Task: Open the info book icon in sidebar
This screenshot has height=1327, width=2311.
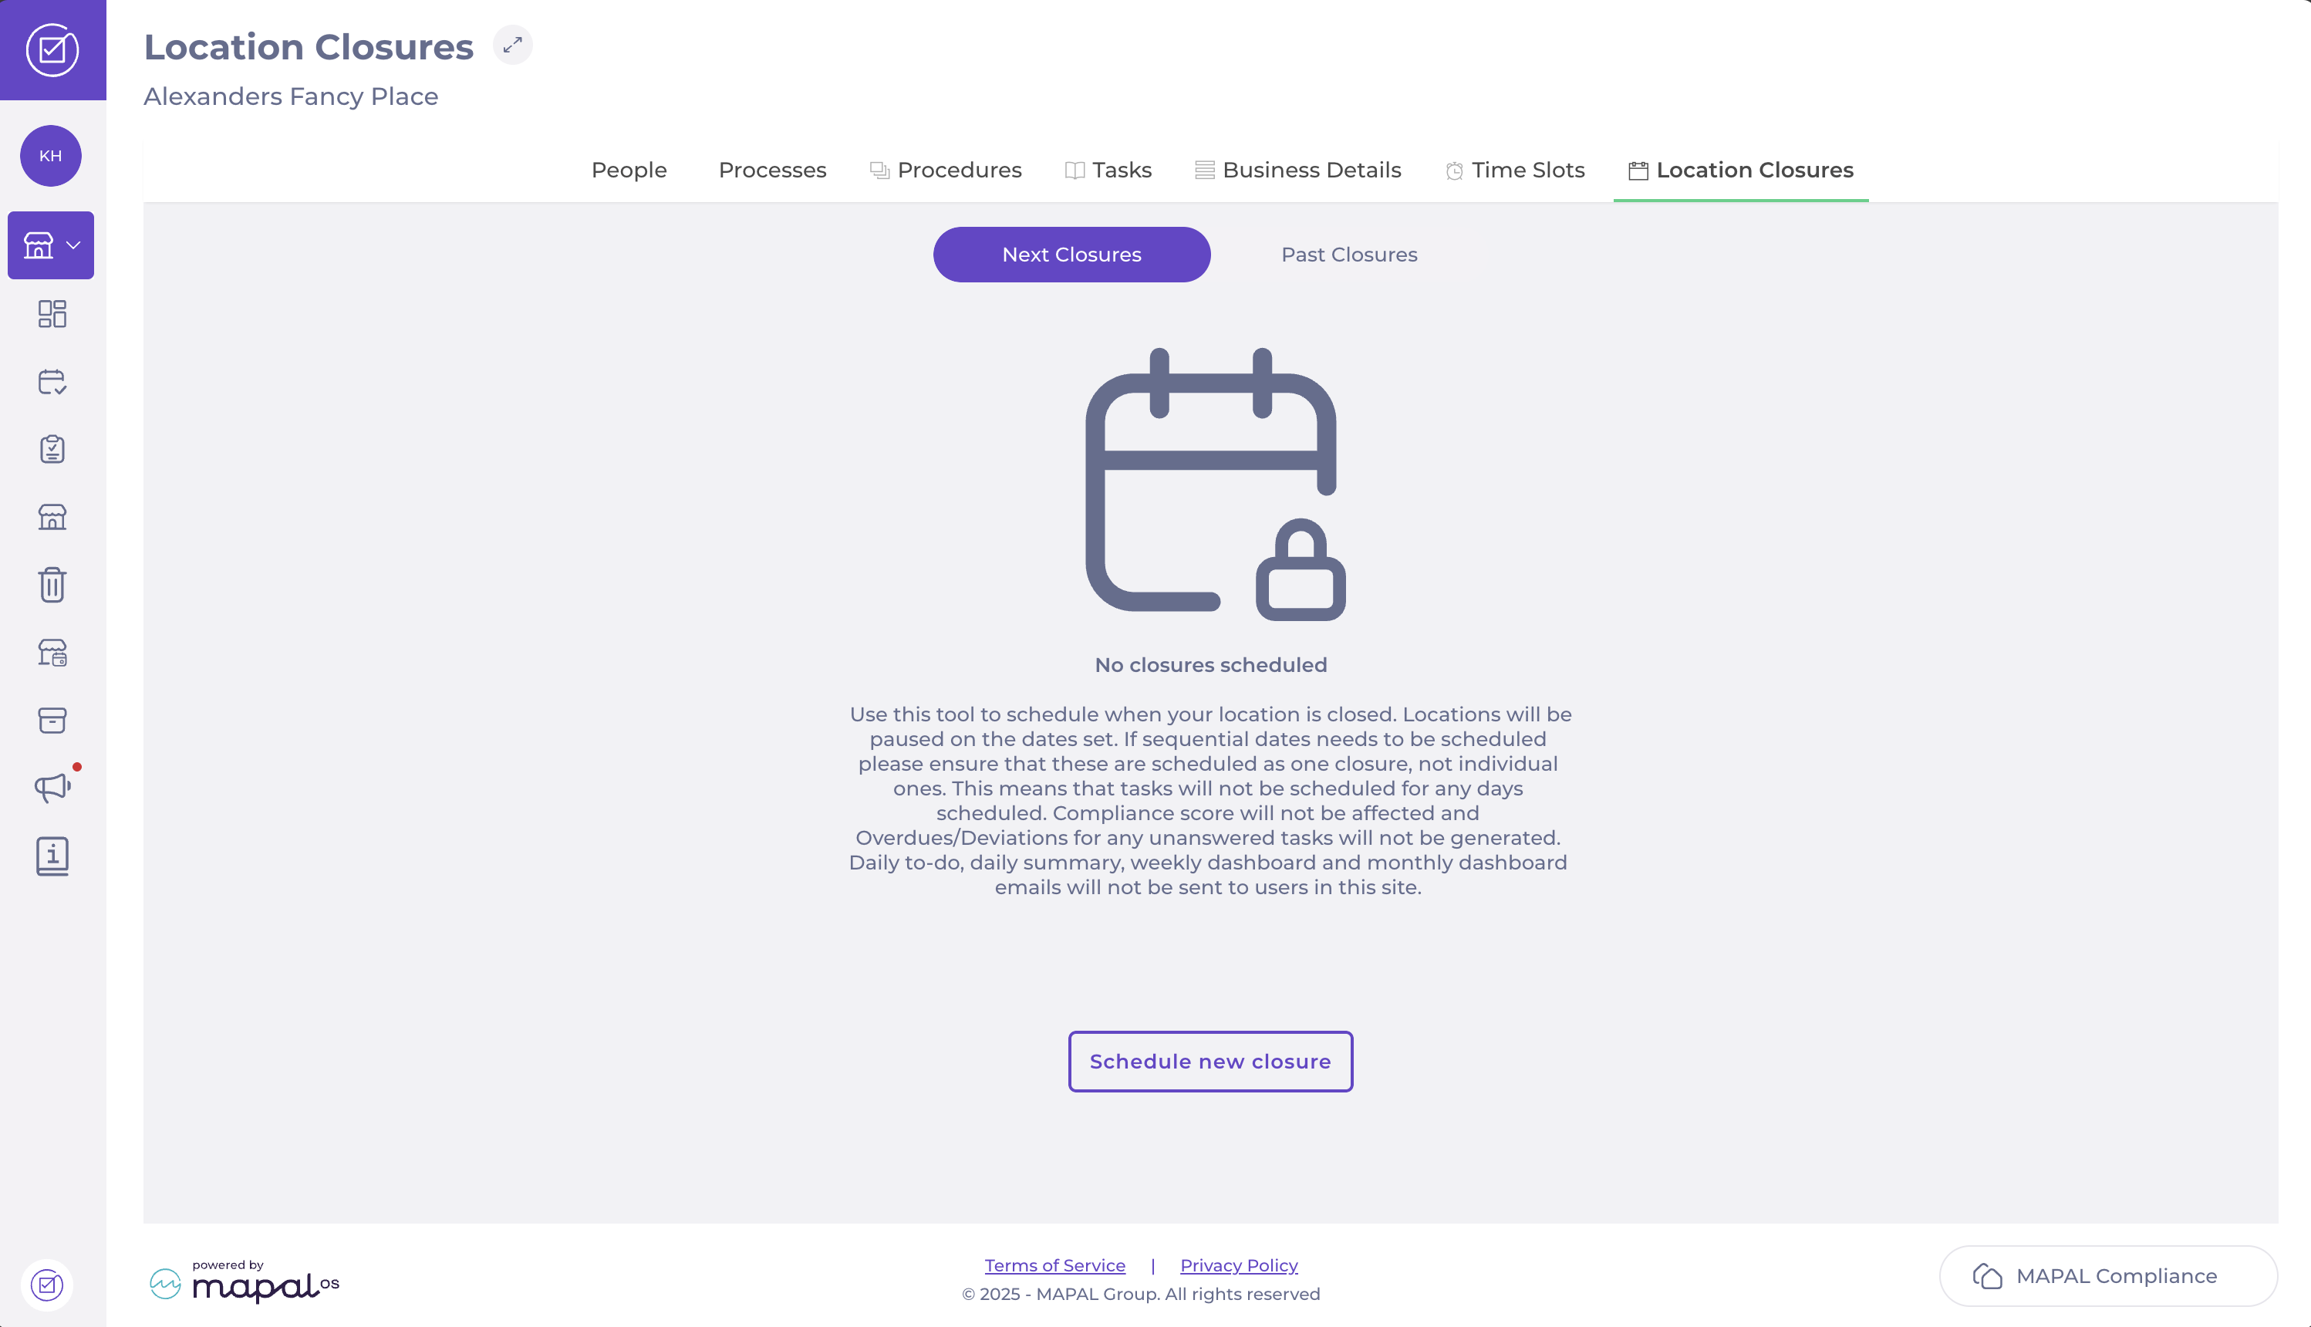Action: [52, 856]
